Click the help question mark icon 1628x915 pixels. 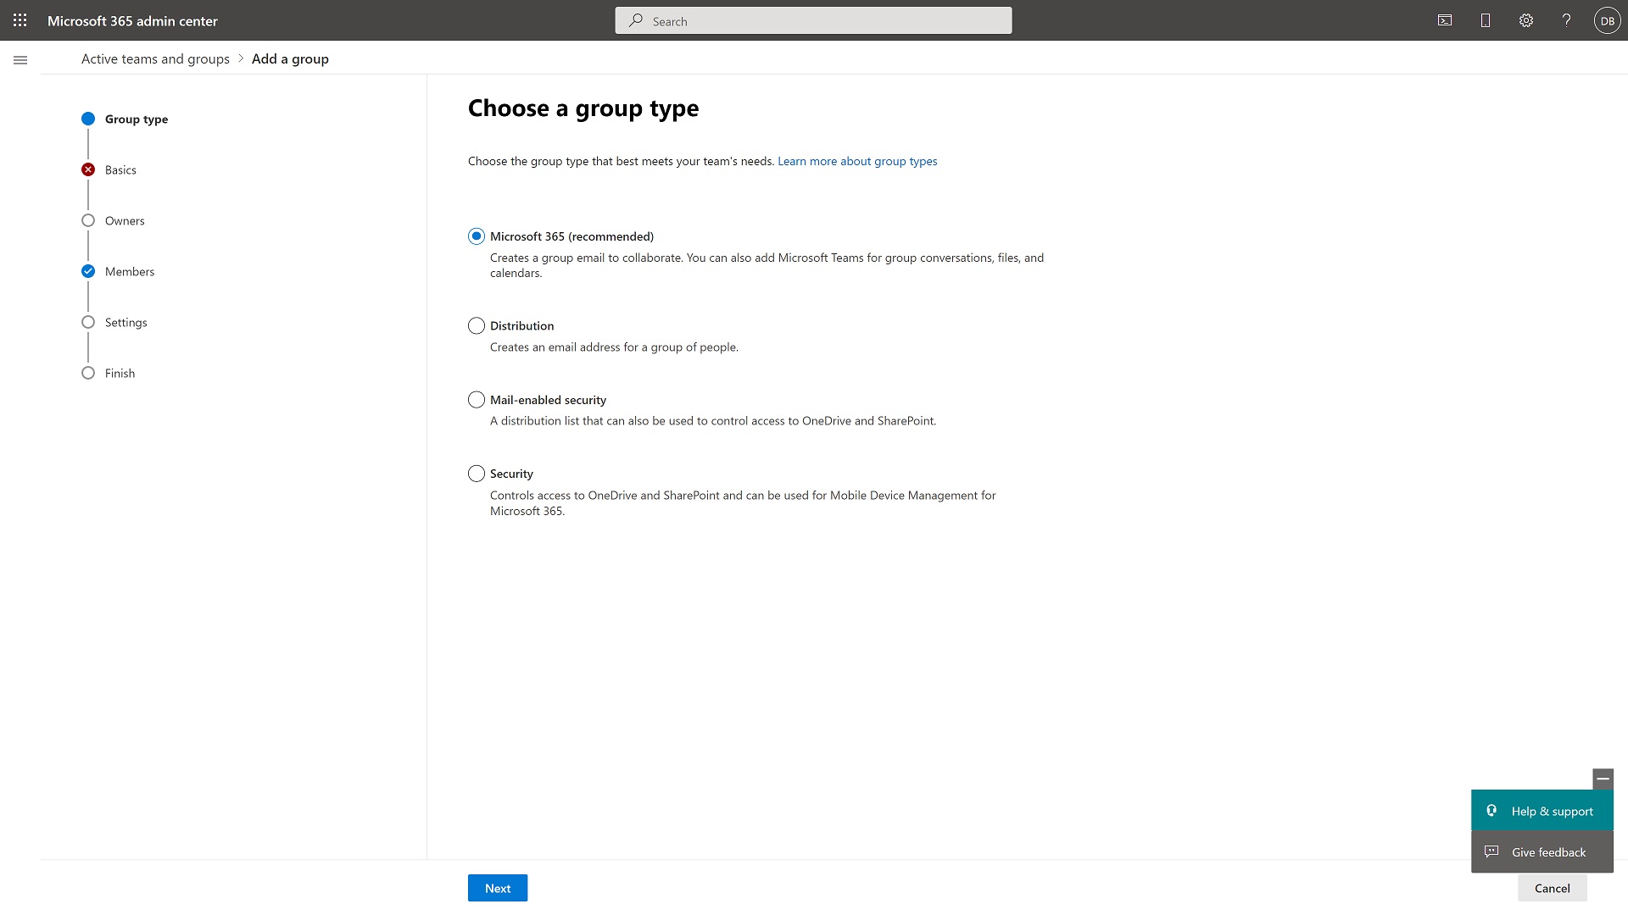click(x=1566, y=20)
